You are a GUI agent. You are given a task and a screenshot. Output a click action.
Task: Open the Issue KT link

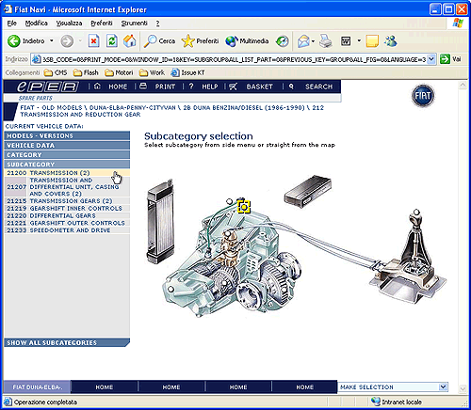pos(187,72)
